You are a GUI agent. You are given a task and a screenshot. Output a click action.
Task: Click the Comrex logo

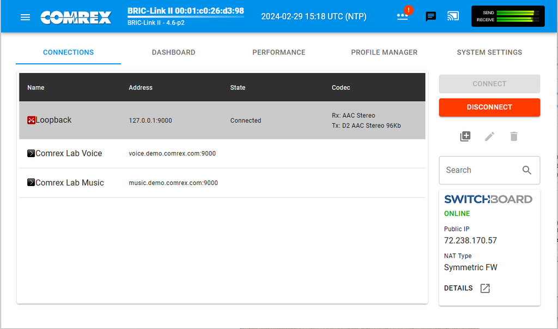coord(76,17)
